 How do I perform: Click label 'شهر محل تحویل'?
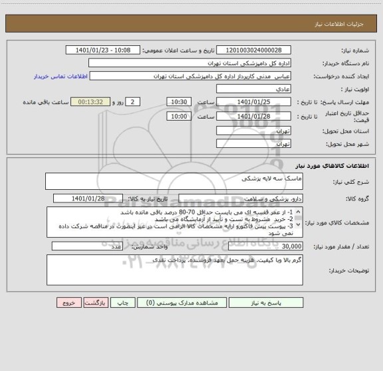click(x=347, y=144)
